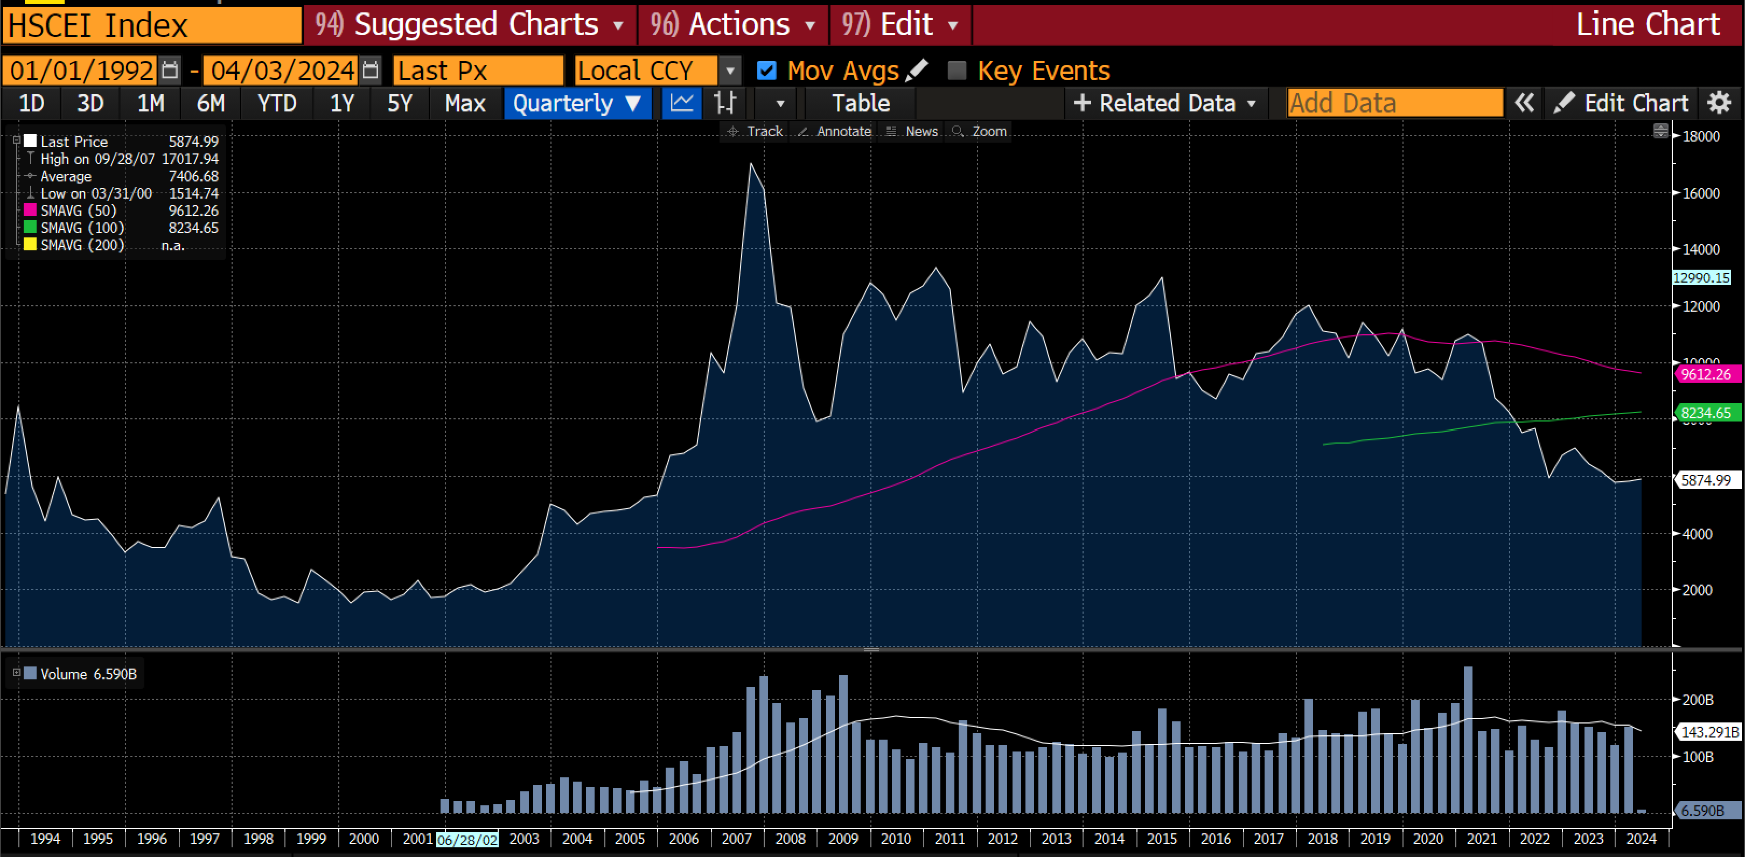The height and width of the screenshot is (857, 1745).
Task: Select the 5Y time range
Action: pos(399,103)
